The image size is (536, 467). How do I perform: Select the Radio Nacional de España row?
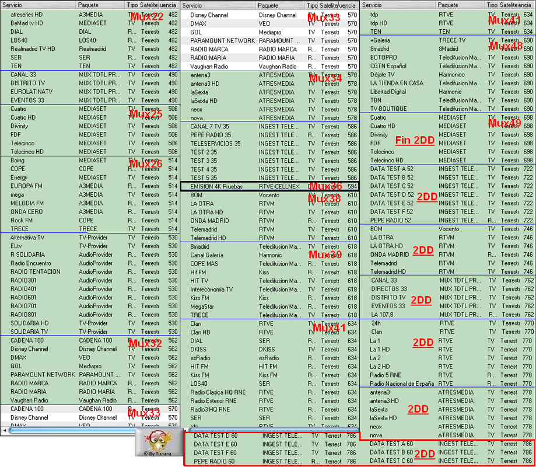click(x=448, y=384)
